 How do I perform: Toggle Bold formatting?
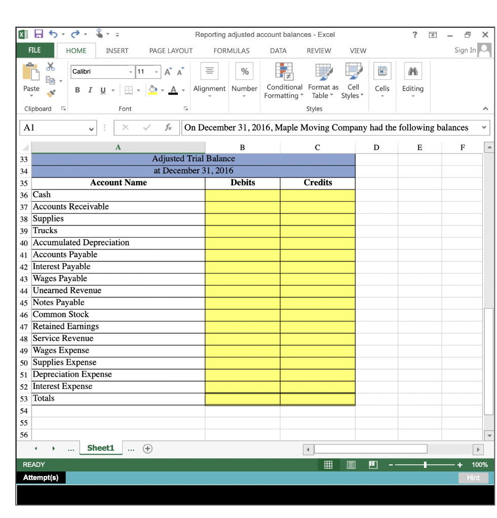(x=77, y=89)
